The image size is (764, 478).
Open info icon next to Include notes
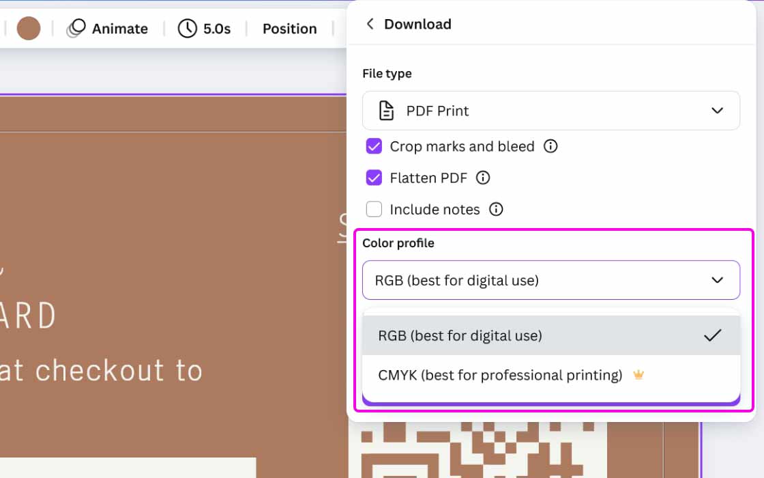pyautogui.click(x=496, y=209)
